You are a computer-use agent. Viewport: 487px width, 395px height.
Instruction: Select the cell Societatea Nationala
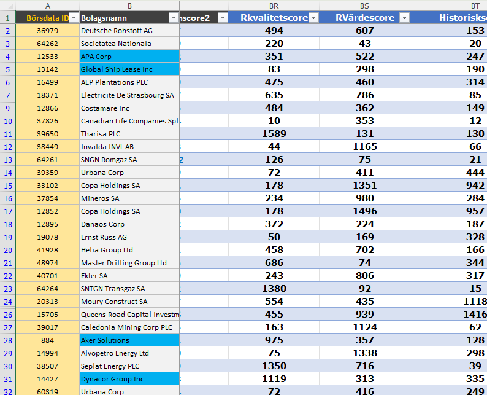[129, 44]
